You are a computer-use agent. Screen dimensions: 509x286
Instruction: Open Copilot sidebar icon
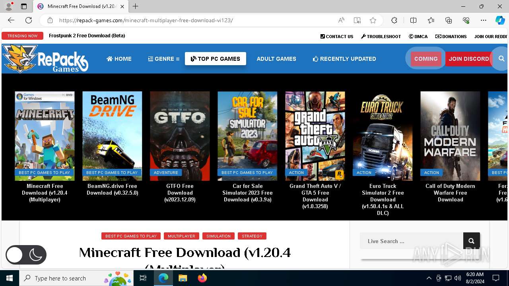pyautogui.click(x=500, y=20)
